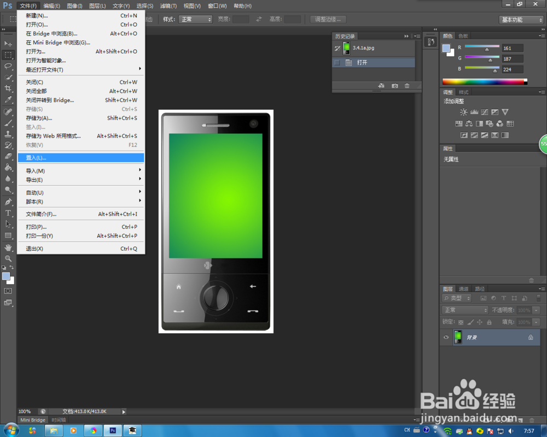This screenshot has width=547, height=437.
Task: Choose 新建(N)... from File menu
Action: click(x=81, y=16)
